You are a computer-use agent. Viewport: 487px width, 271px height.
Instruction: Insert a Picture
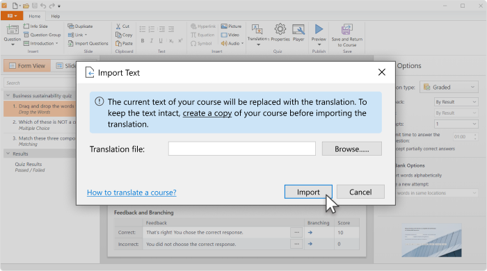click(x=231, y=26)
